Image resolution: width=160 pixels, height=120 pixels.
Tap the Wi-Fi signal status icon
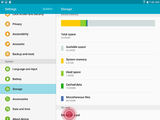click(144, 2)
